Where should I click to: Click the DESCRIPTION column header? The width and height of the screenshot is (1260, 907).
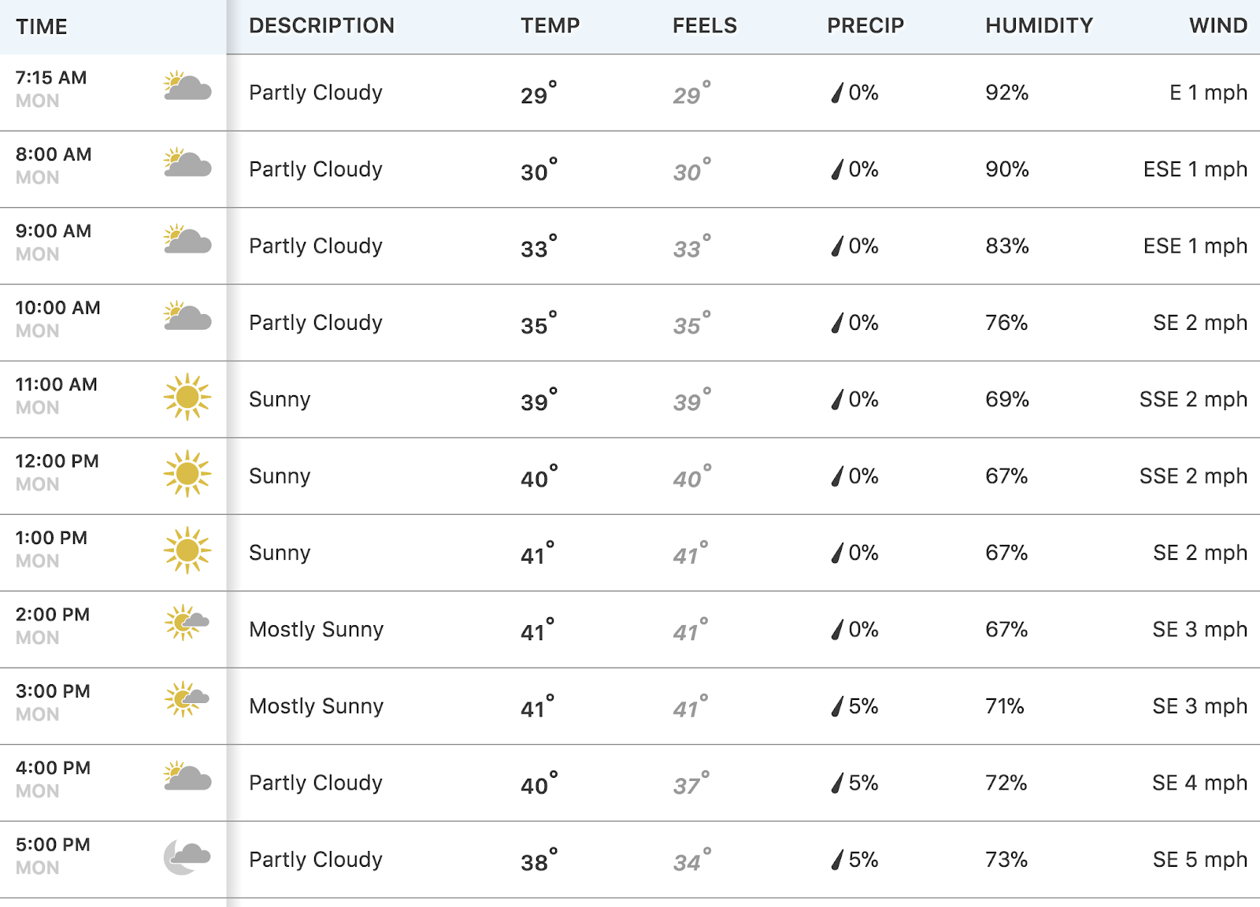click(321, 26)
